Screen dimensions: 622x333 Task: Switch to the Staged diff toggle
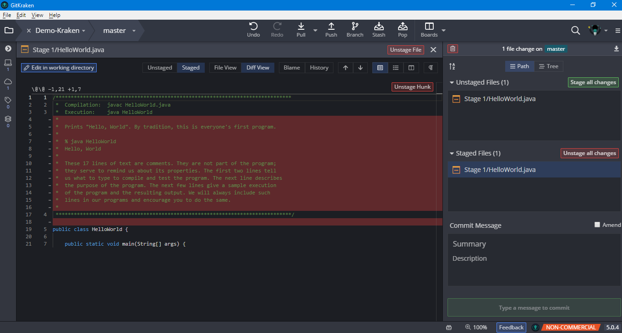pos(191,68)
